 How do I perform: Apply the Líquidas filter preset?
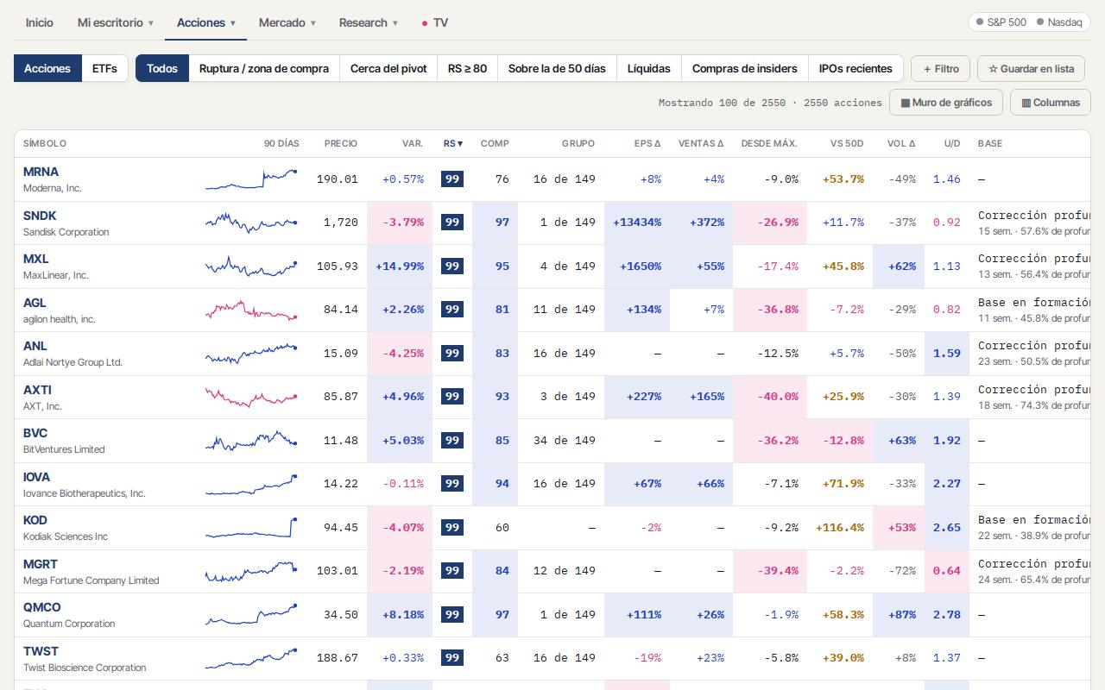649,68
